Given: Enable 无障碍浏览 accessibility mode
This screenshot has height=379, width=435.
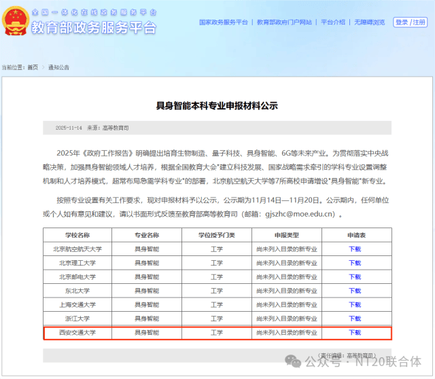Looking at the screenshot, I should (369, 22).
